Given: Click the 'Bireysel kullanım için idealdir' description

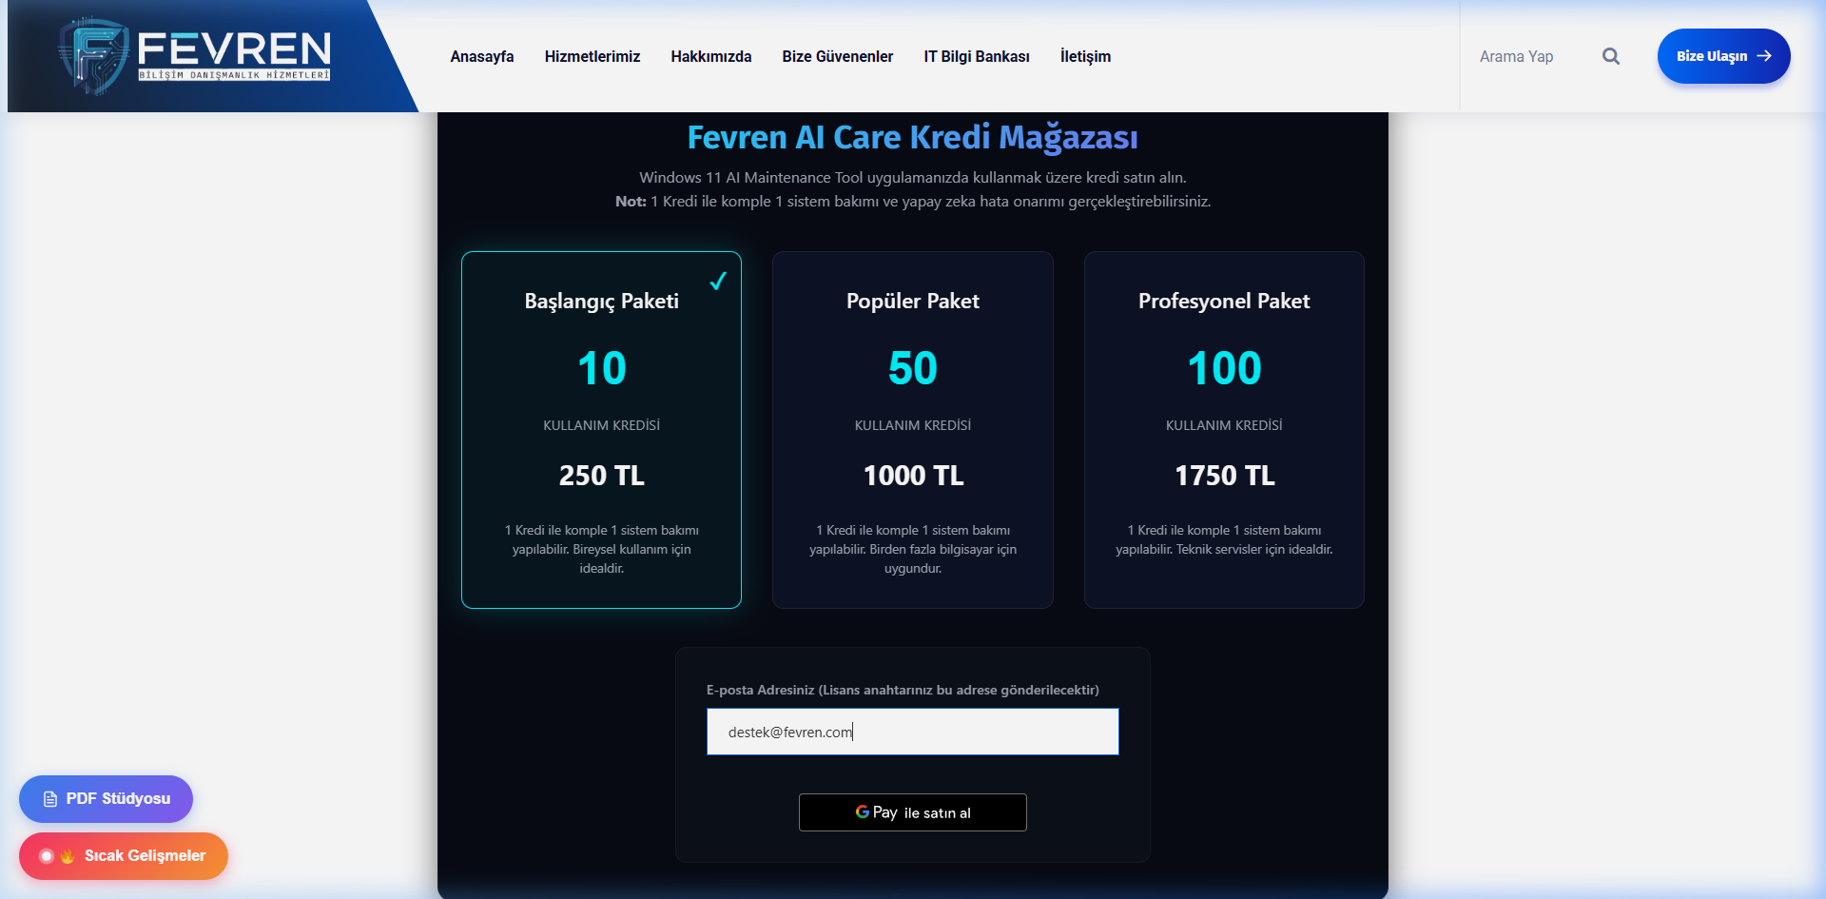Looking at the screenshot, I should click(602, 549).
